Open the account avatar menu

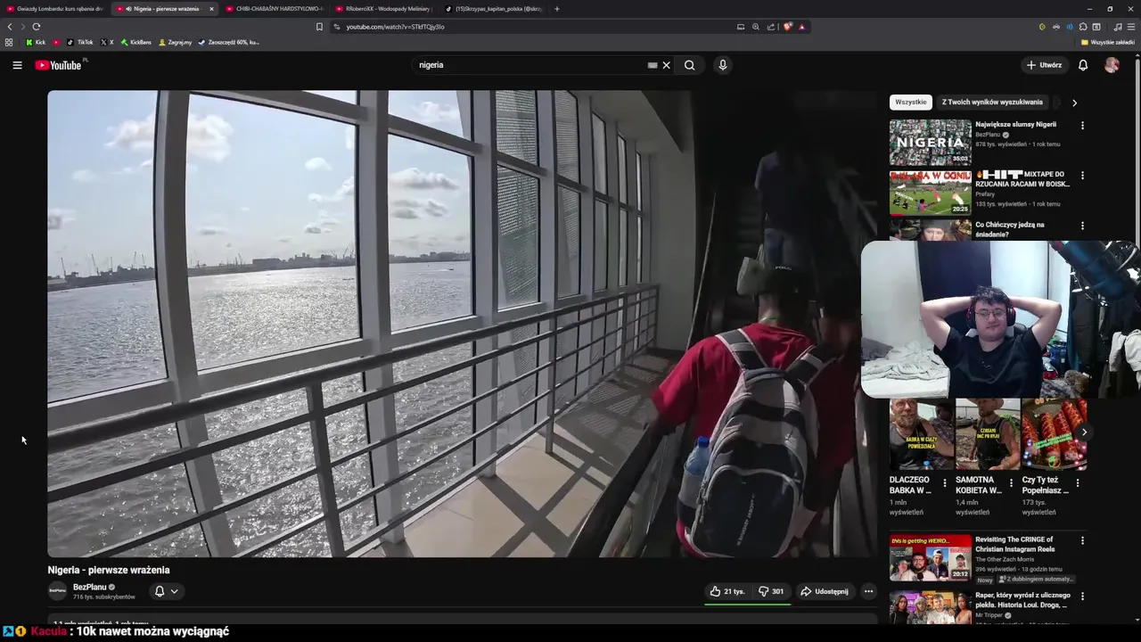pyautogui.click(x=1112, y=65)
